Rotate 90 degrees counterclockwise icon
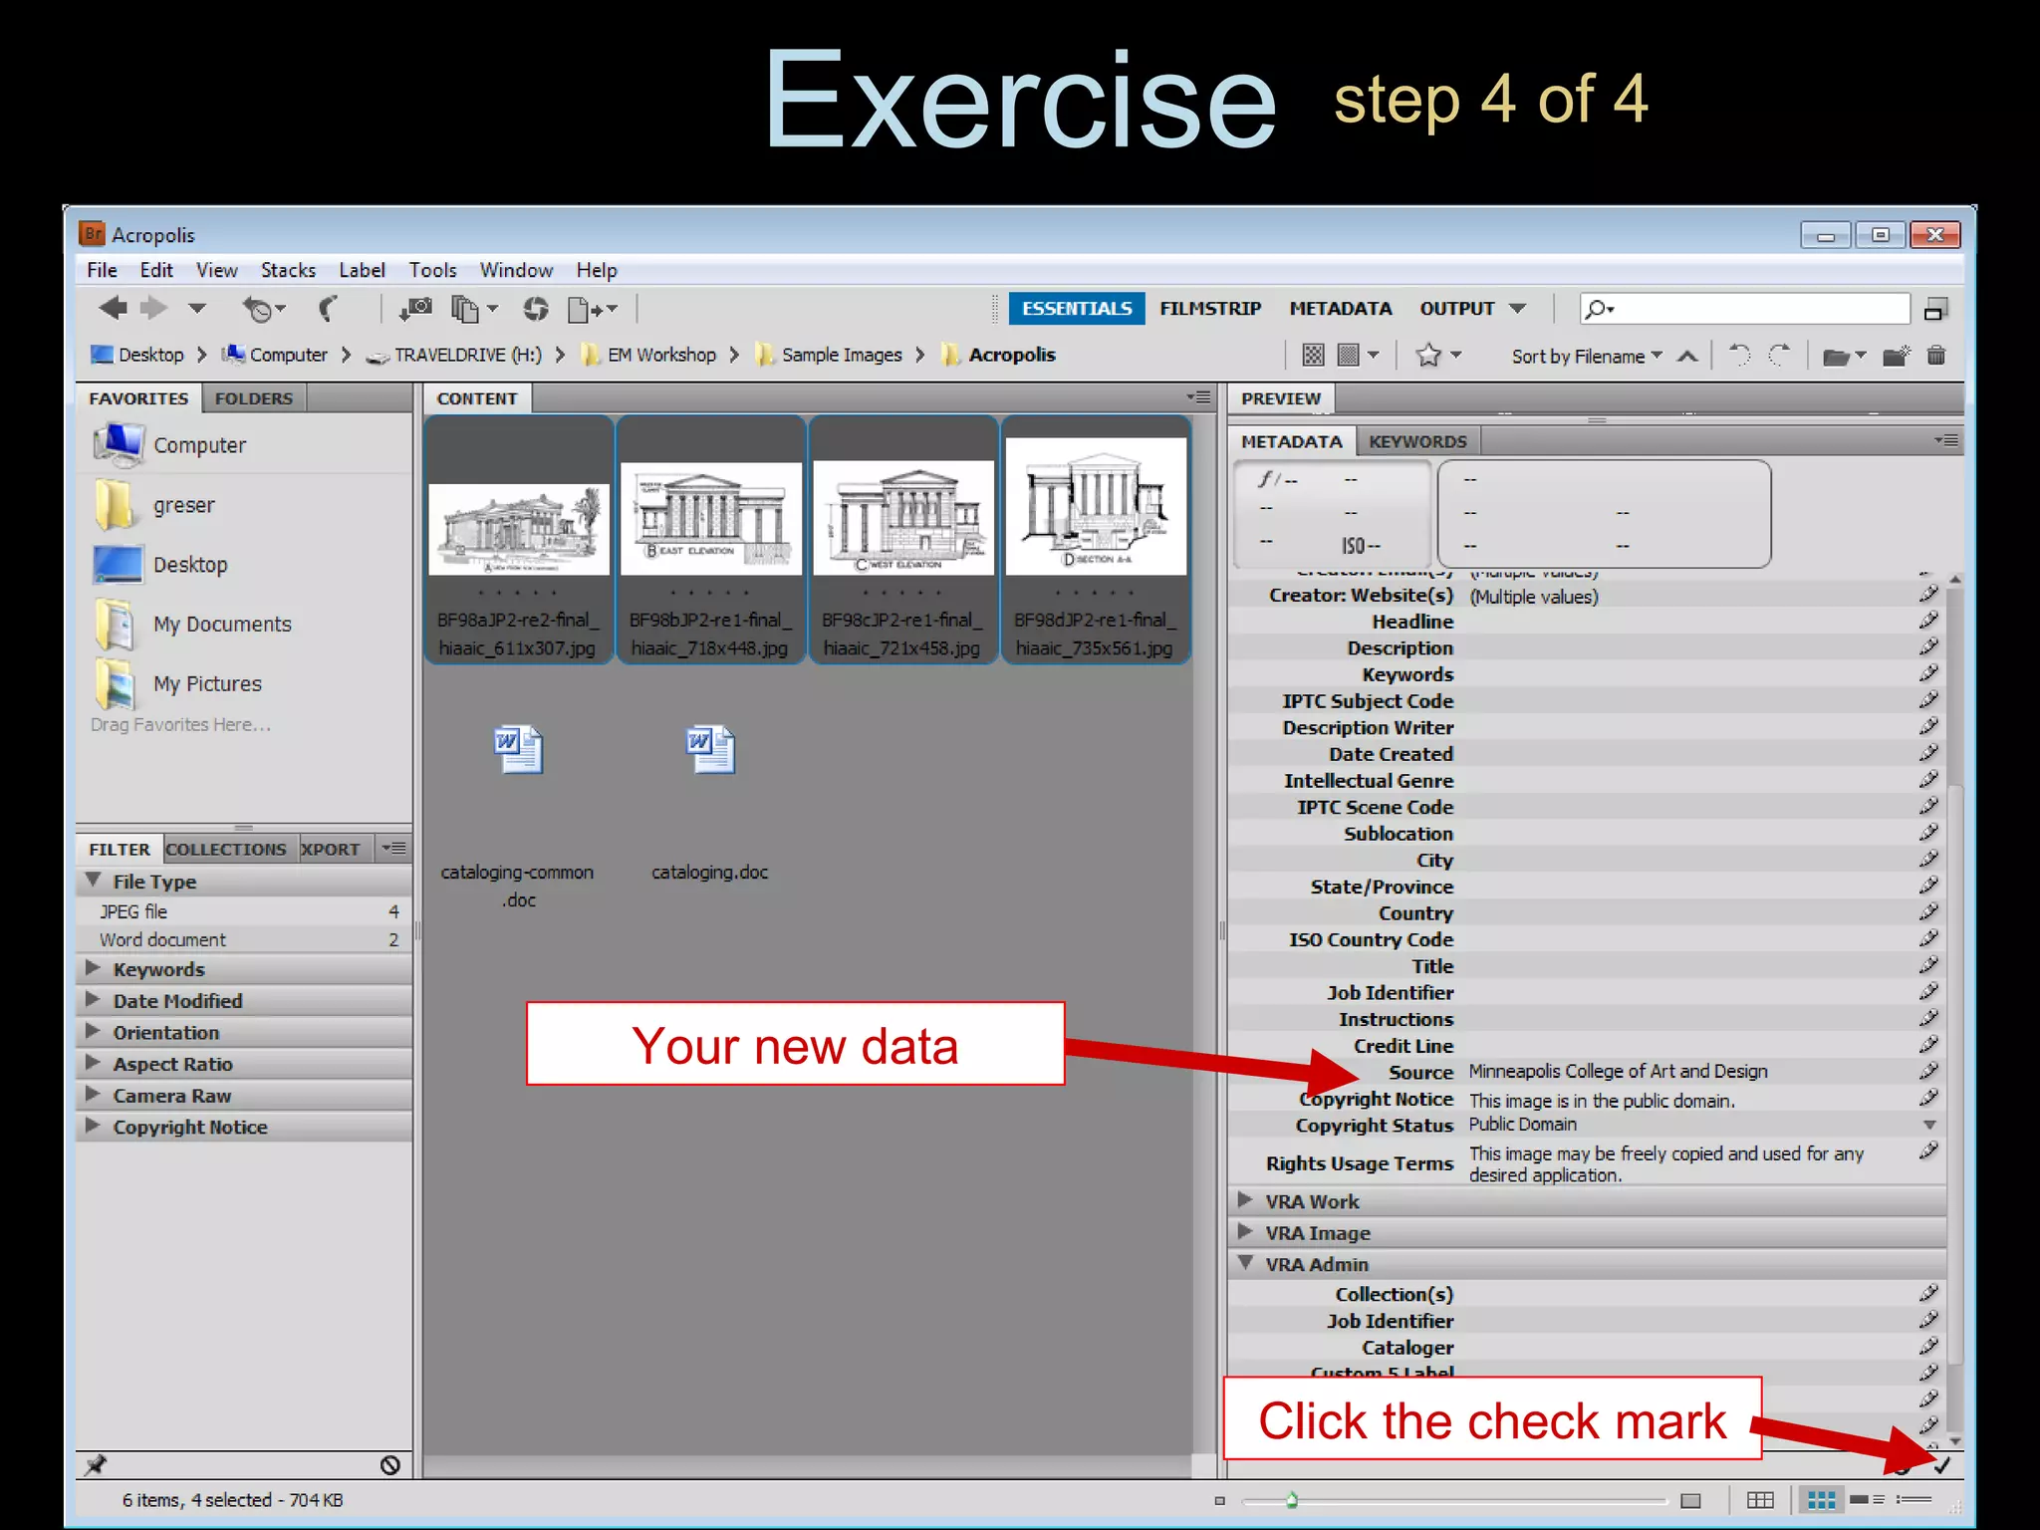This screenshot has width=2040, height=1530. click(x=1739, y=355)
